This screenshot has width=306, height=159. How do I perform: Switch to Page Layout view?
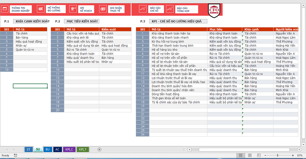(249, 156)
